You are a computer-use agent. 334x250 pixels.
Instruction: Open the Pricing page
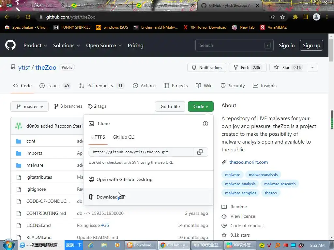click(x=135, y=45)
